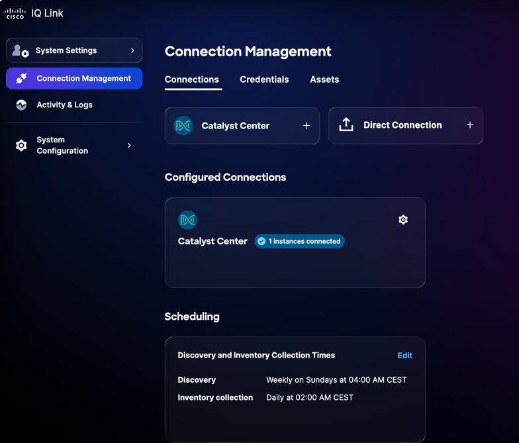
Task: Click the Connection Management page heading
Action: [248, 52]
